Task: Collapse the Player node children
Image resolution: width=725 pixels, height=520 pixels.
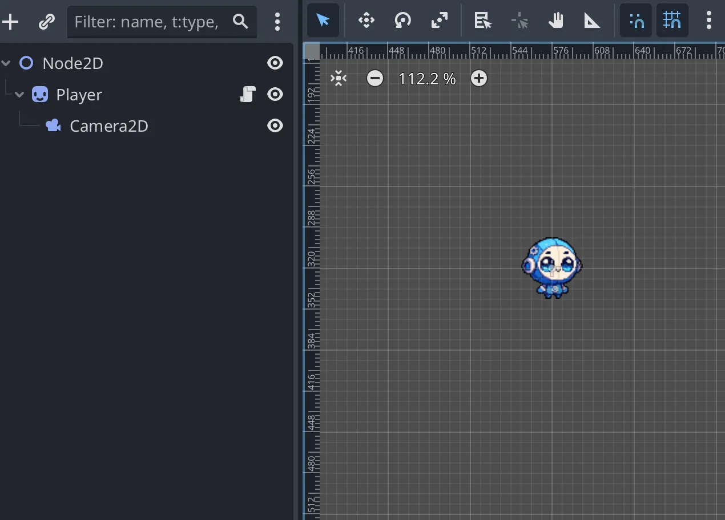Action: (x=20, y=95)
